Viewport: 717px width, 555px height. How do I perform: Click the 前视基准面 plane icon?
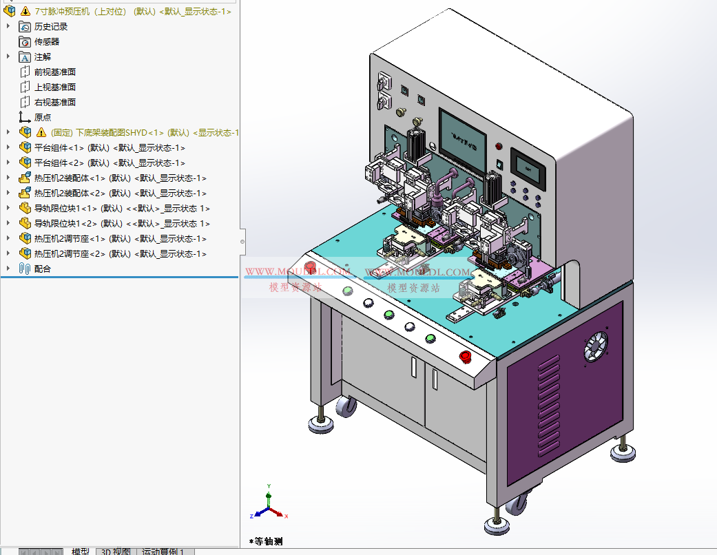(x=25, y=72)
